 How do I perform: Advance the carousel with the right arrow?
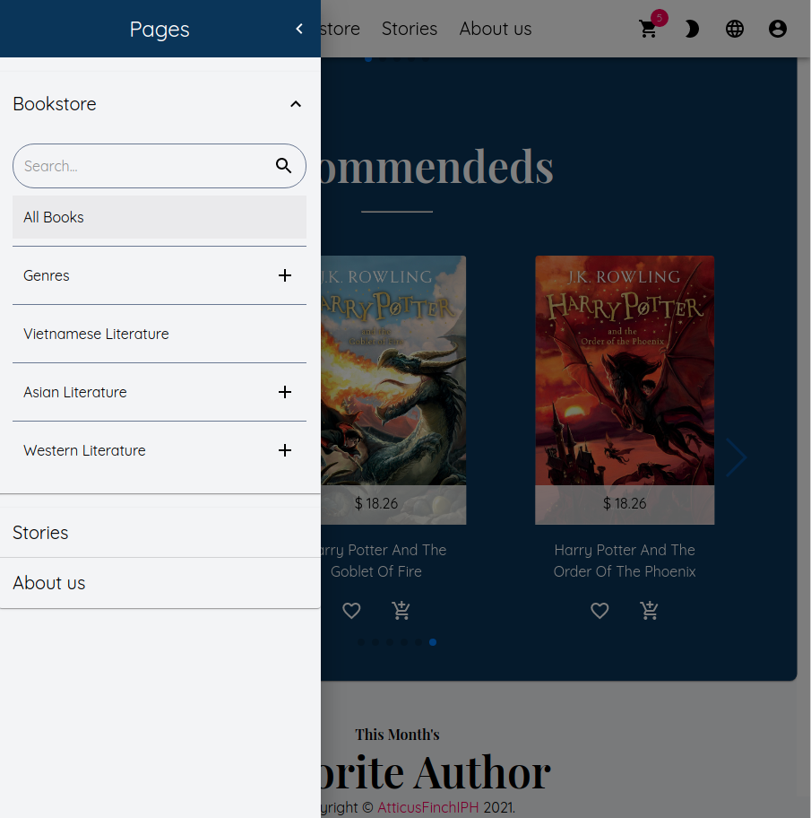click(x=735, y=457)
